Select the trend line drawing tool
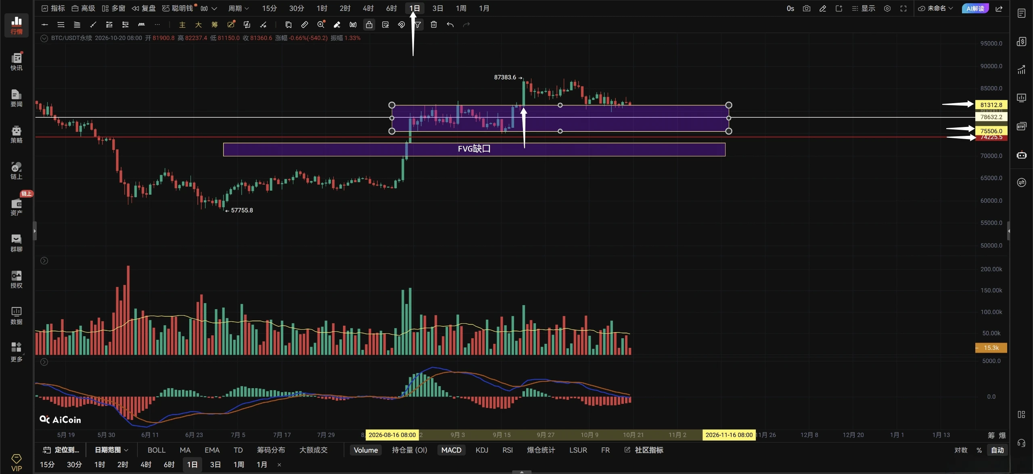The width and height of the screenshot is (1033, 474). pos(93,25)
